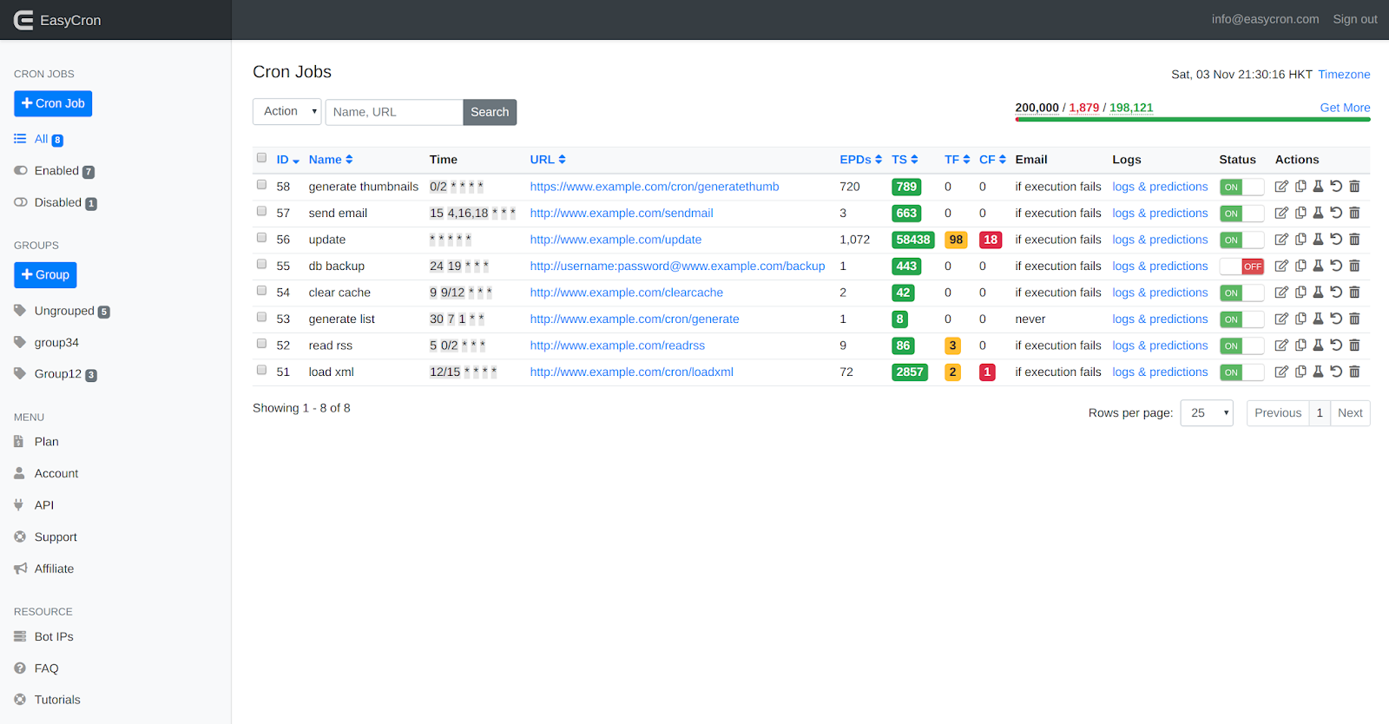The height and width of the screenshot is (724, 1389).
Task: Reset the send email job counters
Action: coord(1336,213)
